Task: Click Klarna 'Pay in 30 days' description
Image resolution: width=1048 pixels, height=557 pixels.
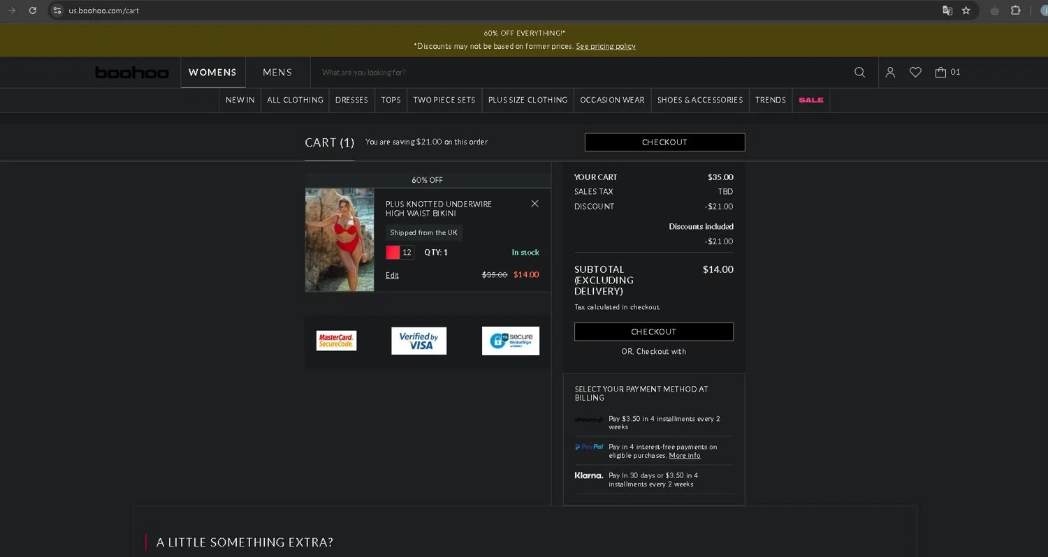Action: 653,480
